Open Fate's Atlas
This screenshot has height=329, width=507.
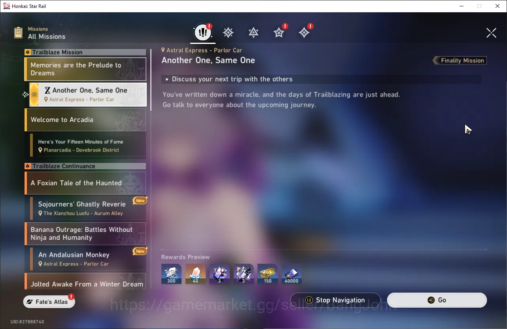pos(49,302)
